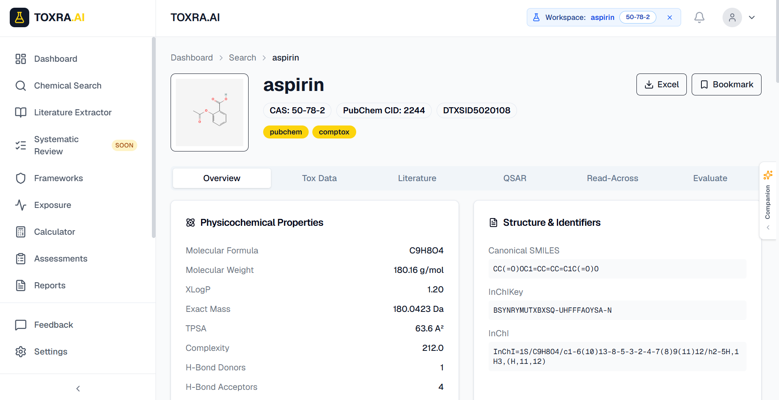Viewport: 779px width, 400px height.
Task: Click the 50-78-2 workspace badge
Action: click(x=638, y=17)
